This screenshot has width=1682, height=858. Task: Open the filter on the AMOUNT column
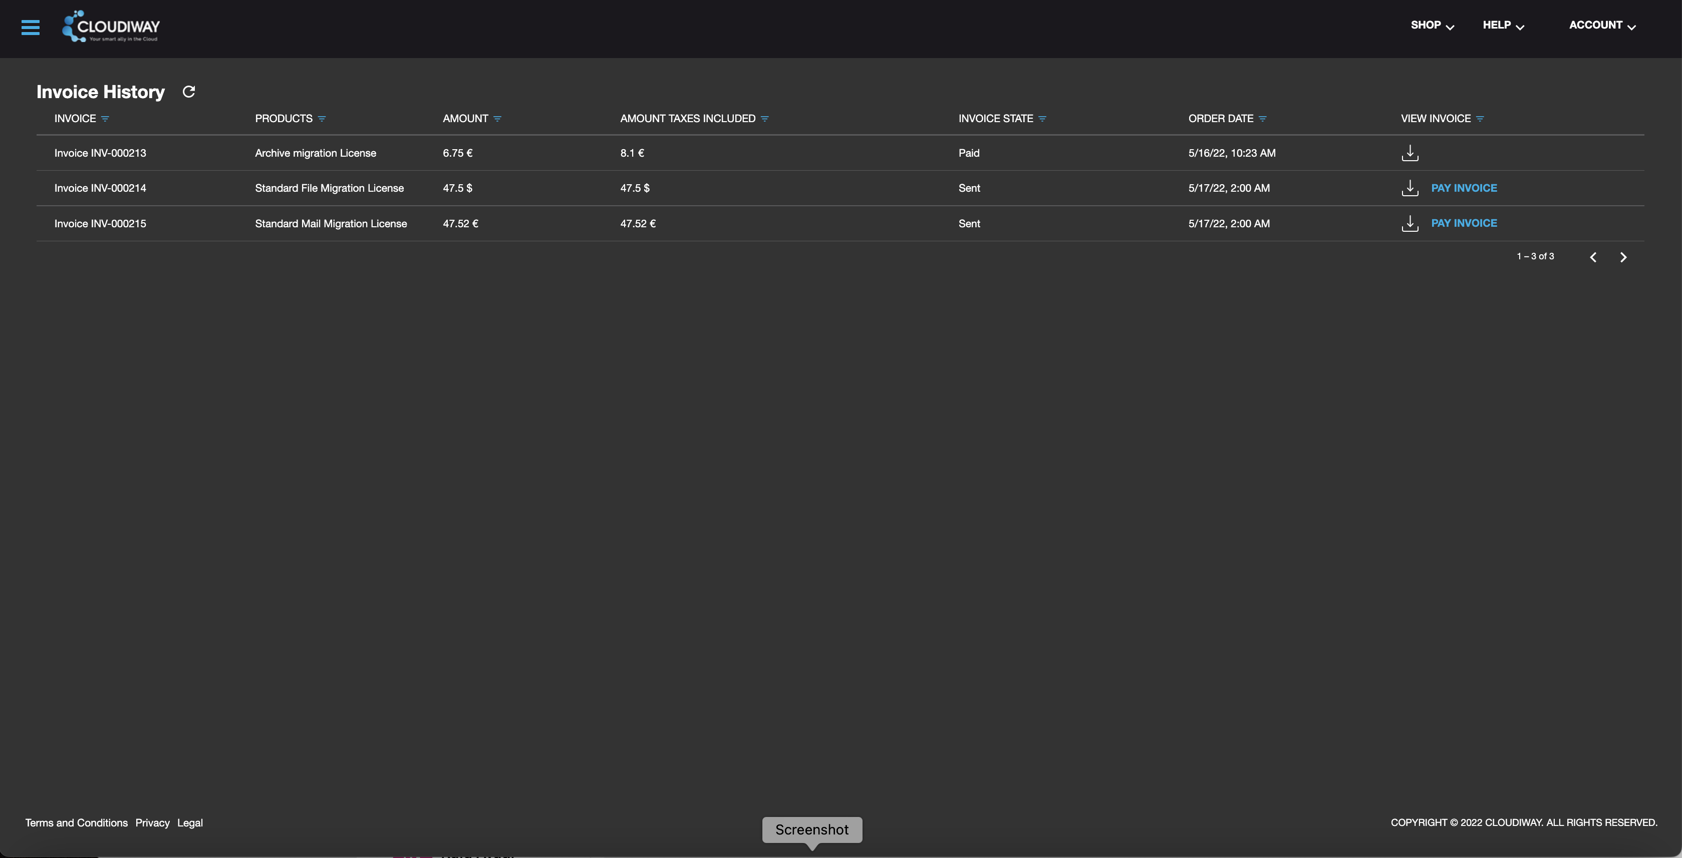(497, 118)
